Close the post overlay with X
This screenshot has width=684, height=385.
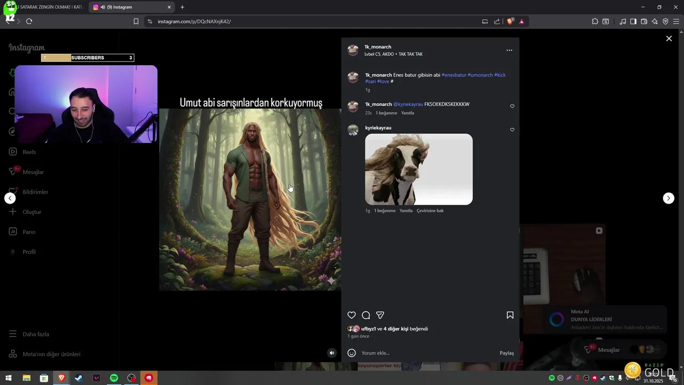[x=669, y=38]
